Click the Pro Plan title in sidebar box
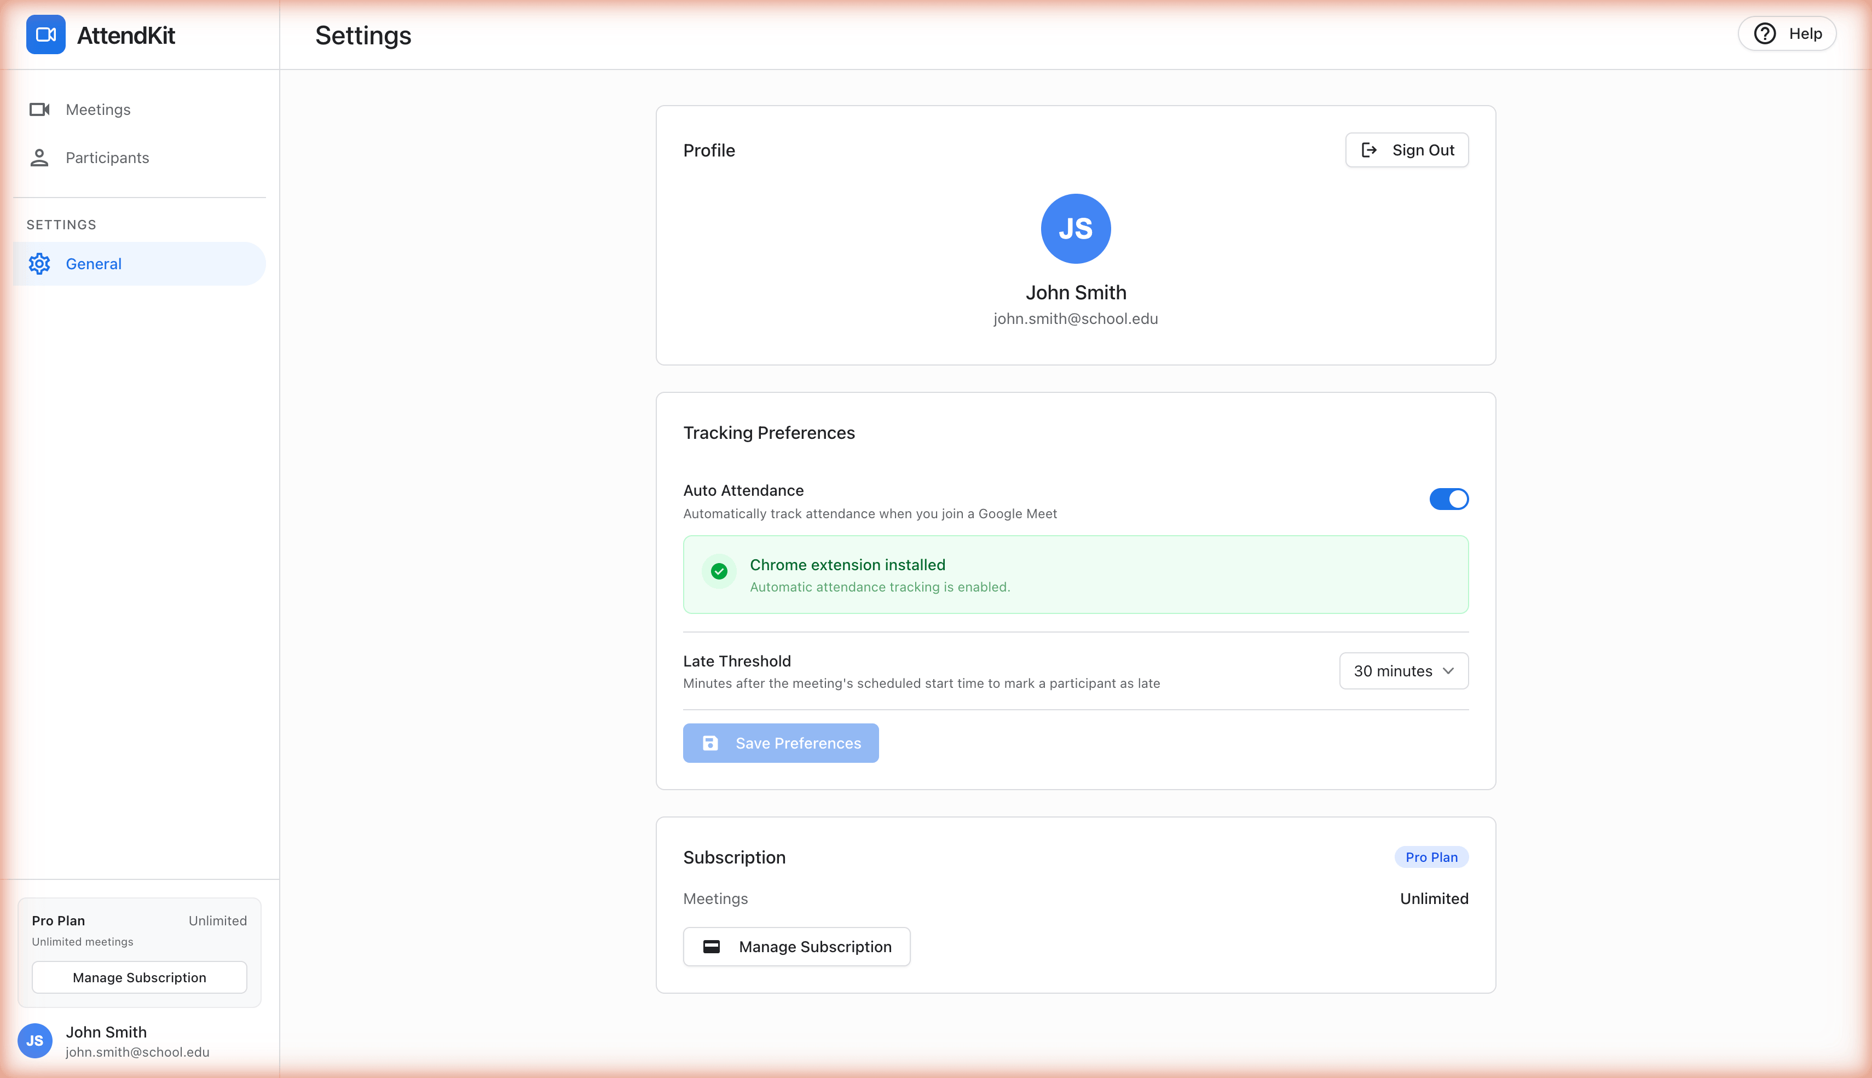 [59, 920]
